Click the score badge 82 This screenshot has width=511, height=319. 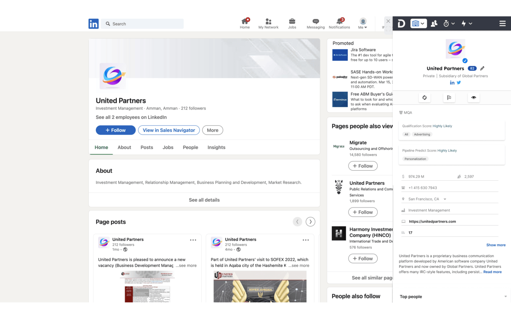[x=472, y=68]
